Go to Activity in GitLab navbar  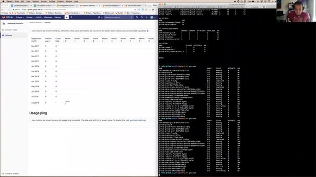pyautogui.click(x=39, y=17)
